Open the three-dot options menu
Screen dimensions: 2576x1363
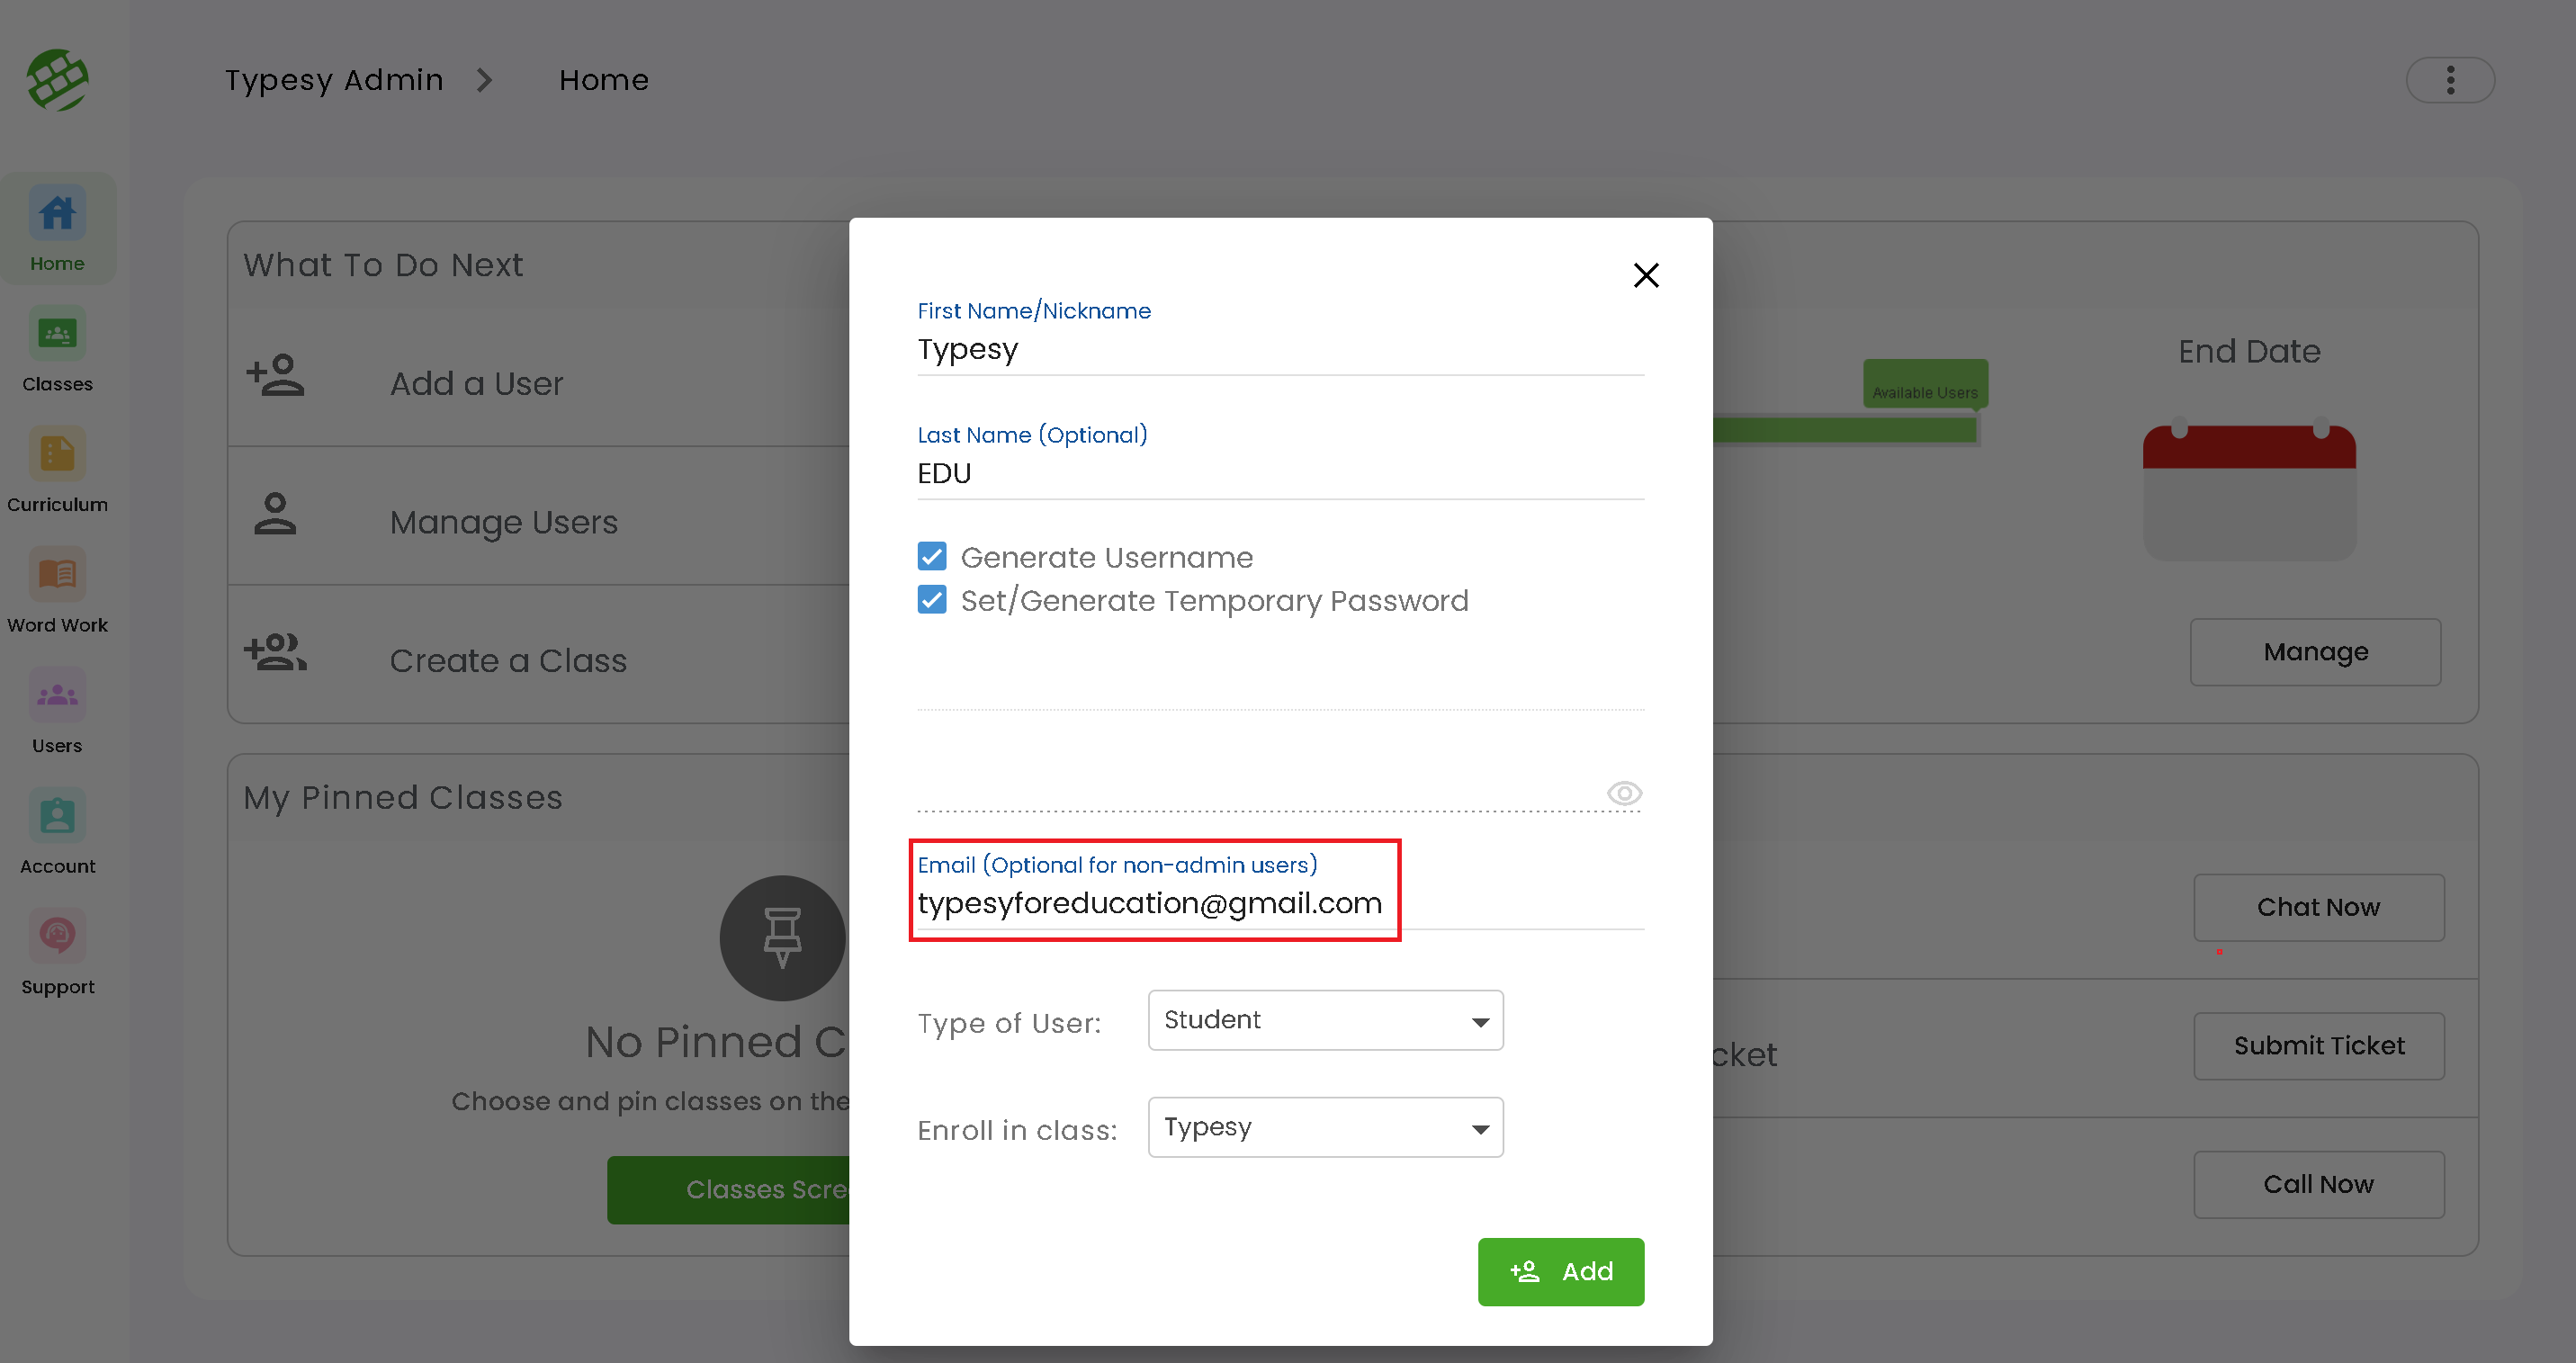tap(2450, 80)
